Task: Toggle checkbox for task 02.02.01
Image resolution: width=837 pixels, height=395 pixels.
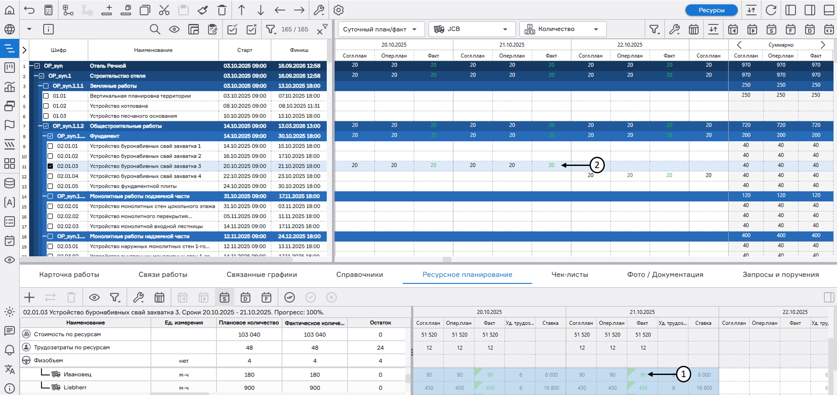Action: pyautogui.click(x=50, y=206)
